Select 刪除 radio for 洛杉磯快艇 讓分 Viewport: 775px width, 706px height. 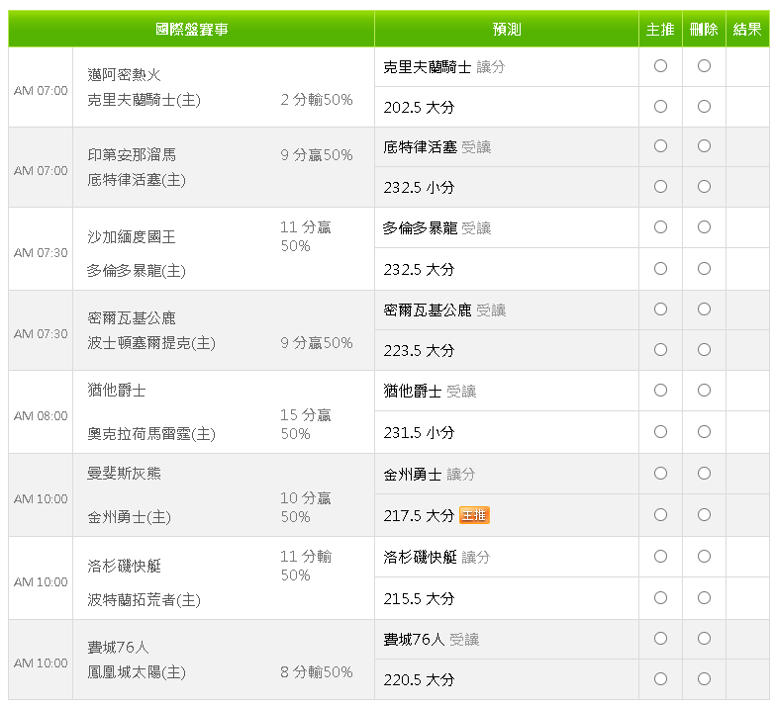click(x=704, y=556)
